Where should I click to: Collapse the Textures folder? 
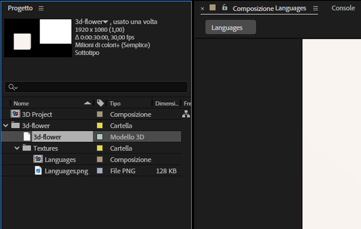coord(17,148)
